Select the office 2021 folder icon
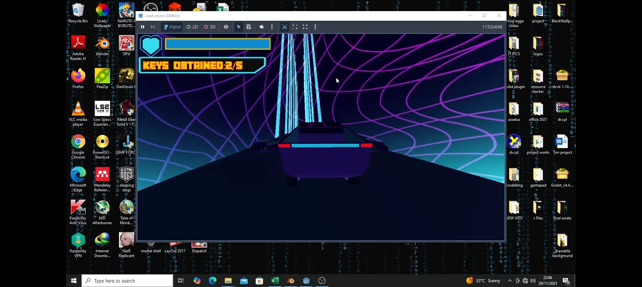642x287 pixels. pyautogui.click(x=538, y=112)
